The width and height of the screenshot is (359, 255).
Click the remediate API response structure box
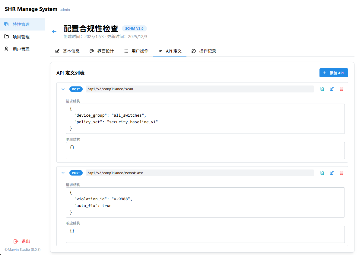[x=205, y=234]
